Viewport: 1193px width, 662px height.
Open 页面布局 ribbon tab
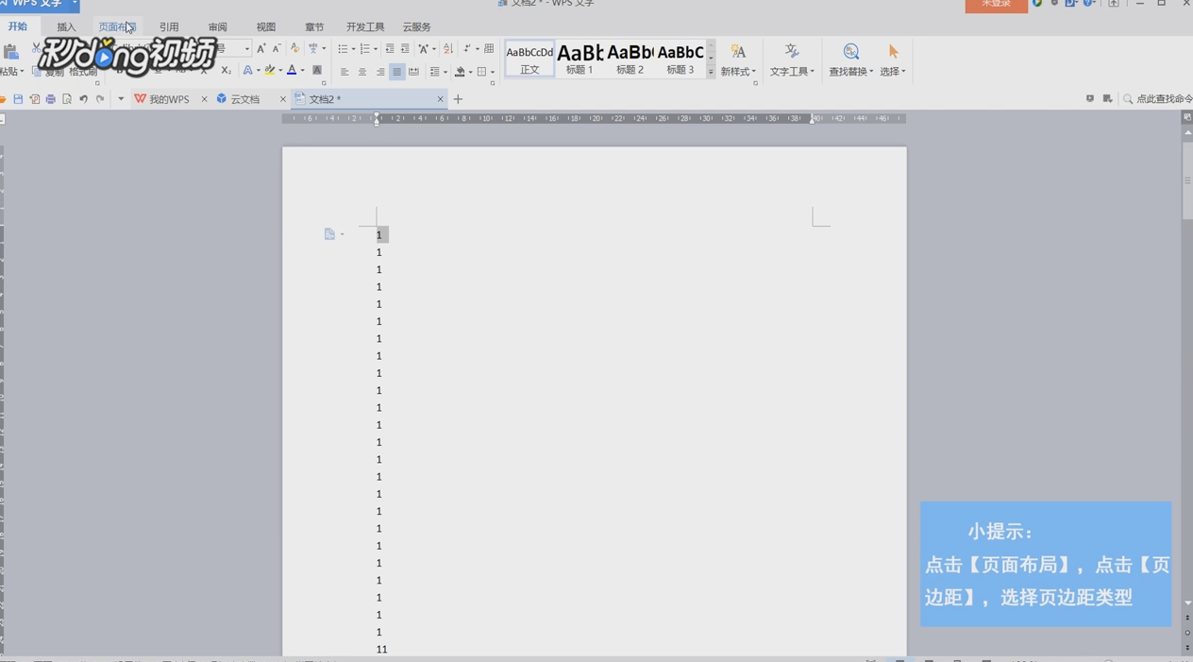tap(117, 27)
